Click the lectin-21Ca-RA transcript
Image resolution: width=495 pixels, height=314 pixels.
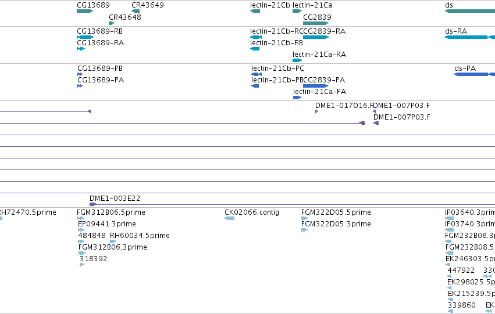tap(297, 60)
